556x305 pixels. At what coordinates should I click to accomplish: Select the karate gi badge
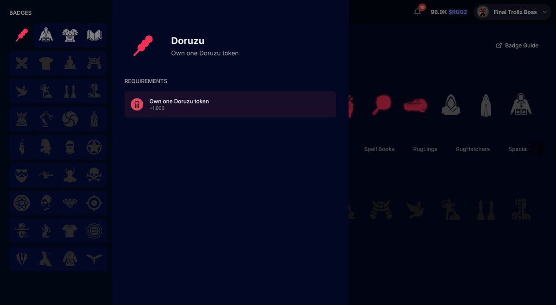point(70,259)
